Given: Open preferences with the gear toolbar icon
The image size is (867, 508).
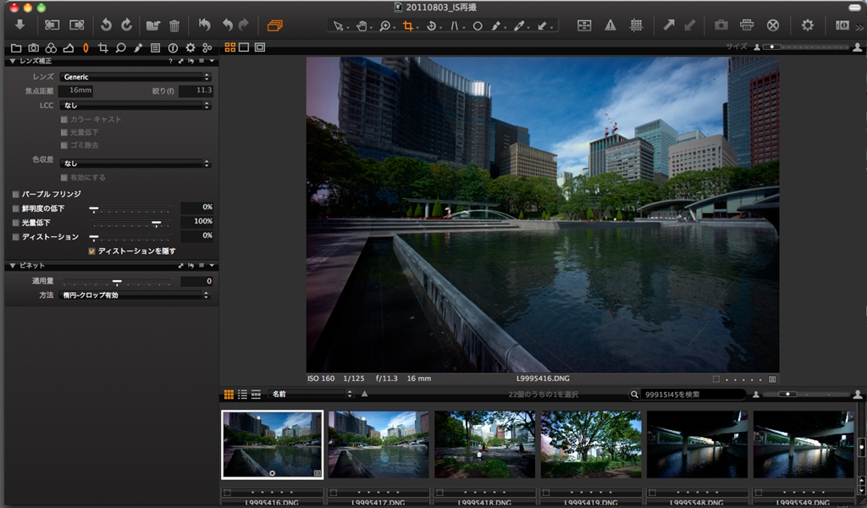Looking at the screenshot, I should pyautogui.click(x=808, y=25).
